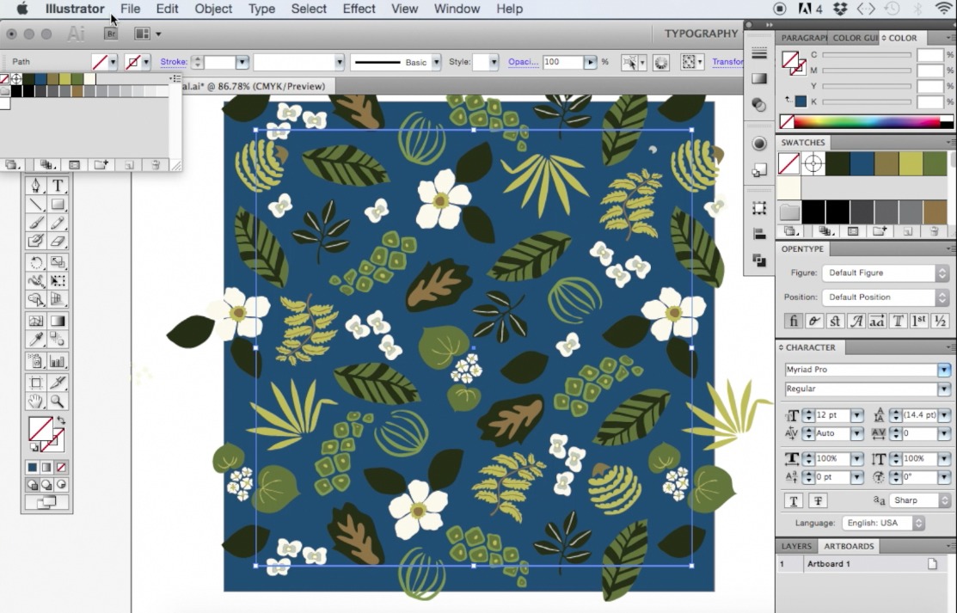Select the Scale tool
The image size is (957, 613).
58,262
